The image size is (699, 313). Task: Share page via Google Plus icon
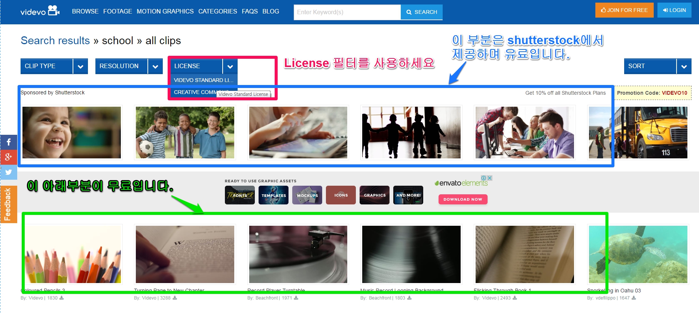click(9, 157)
